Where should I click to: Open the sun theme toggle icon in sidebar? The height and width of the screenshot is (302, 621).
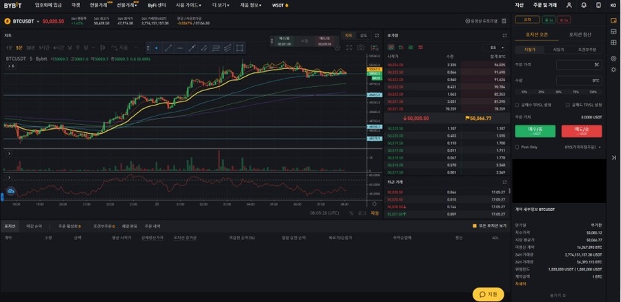coord(613,69)
